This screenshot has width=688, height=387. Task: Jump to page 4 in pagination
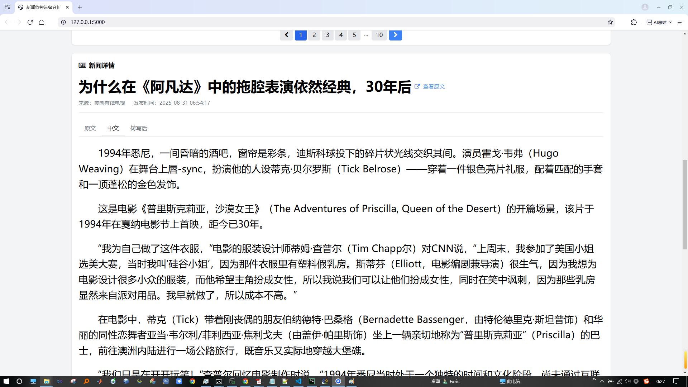point(341,35)
